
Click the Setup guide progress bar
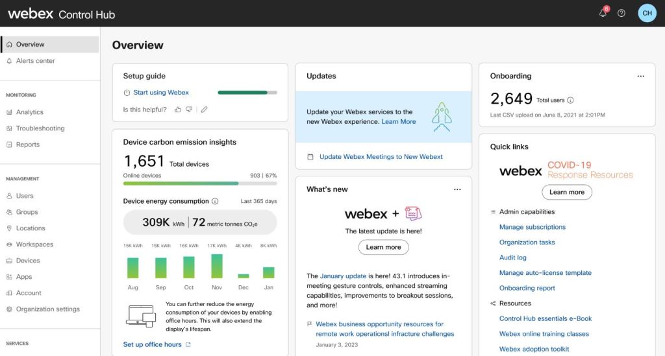[x=247, y=93]
